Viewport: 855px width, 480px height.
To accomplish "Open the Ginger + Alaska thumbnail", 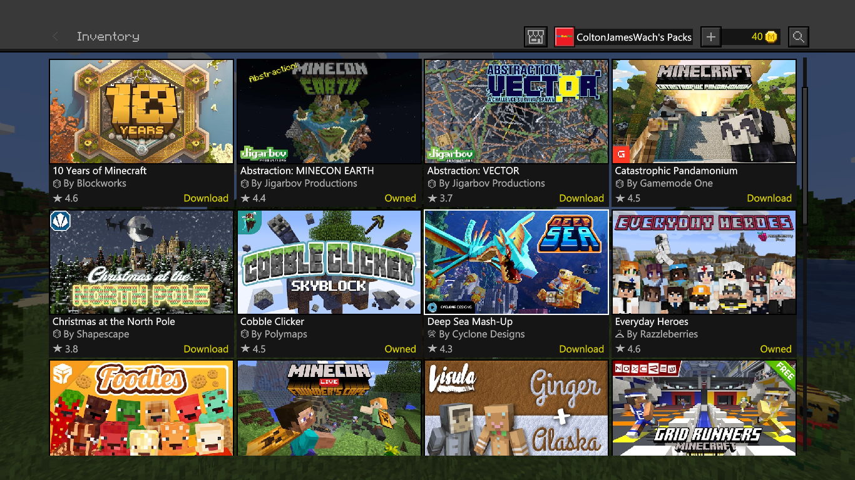I will click(x=516, y=408).
